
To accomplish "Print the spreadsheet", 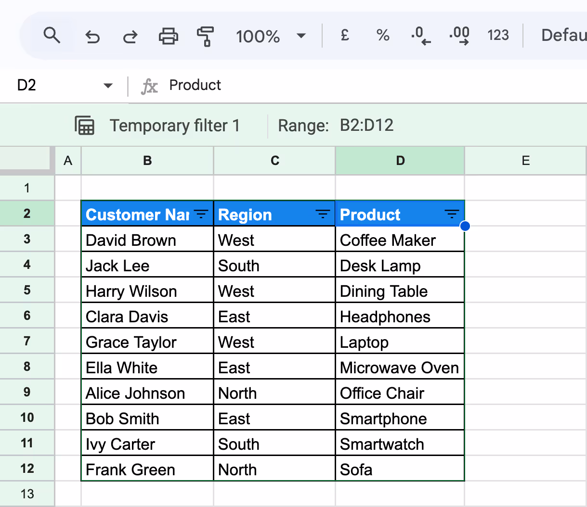I will point(168,35).
